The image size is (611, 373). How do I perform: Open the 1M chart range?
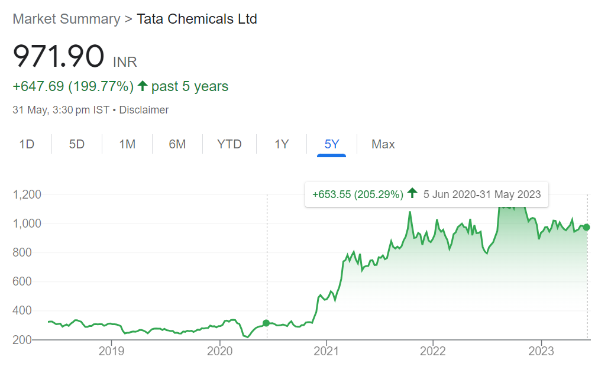tap(127, 144)
